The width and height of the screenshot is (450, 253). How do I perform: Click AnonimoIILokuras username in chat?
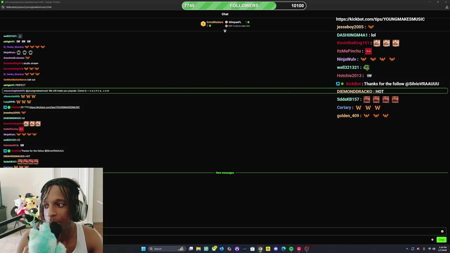(x=14, y=58)
